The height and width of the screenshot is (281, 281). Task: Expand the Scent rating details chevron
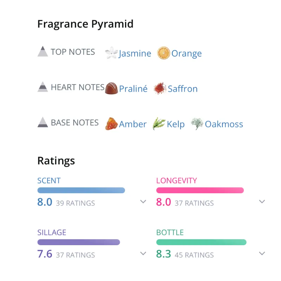pos(143,202)
